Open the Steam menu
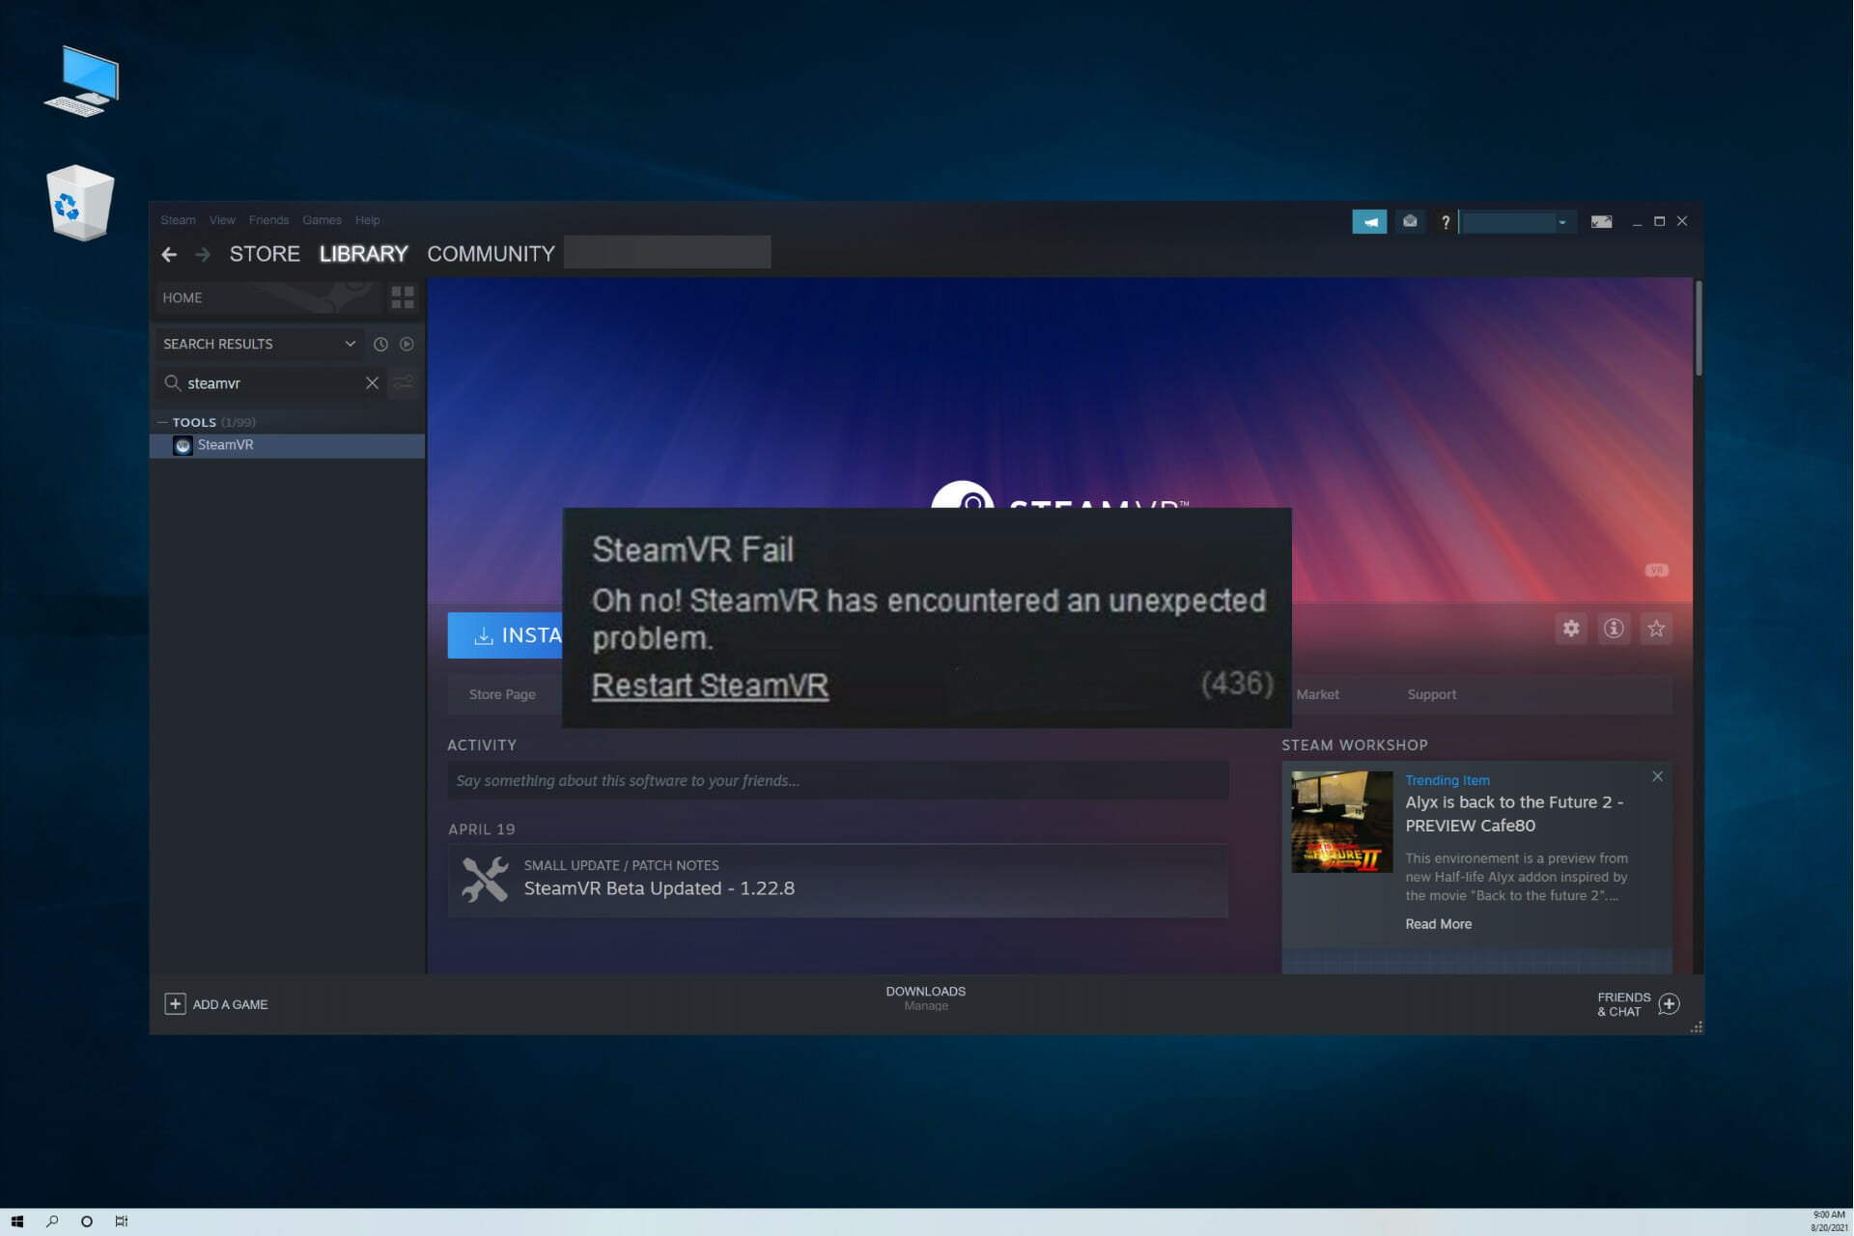The width and height of the screenshot is (1854, 1236). click(x=178, y=220)
